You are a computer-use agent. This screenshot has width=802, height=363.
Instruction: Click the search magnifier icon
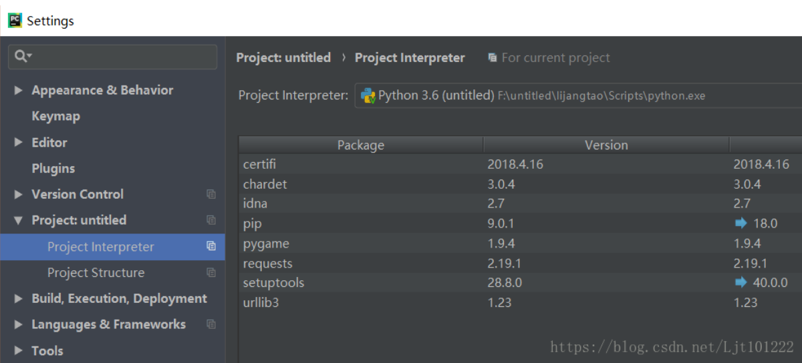coord(21,57)
